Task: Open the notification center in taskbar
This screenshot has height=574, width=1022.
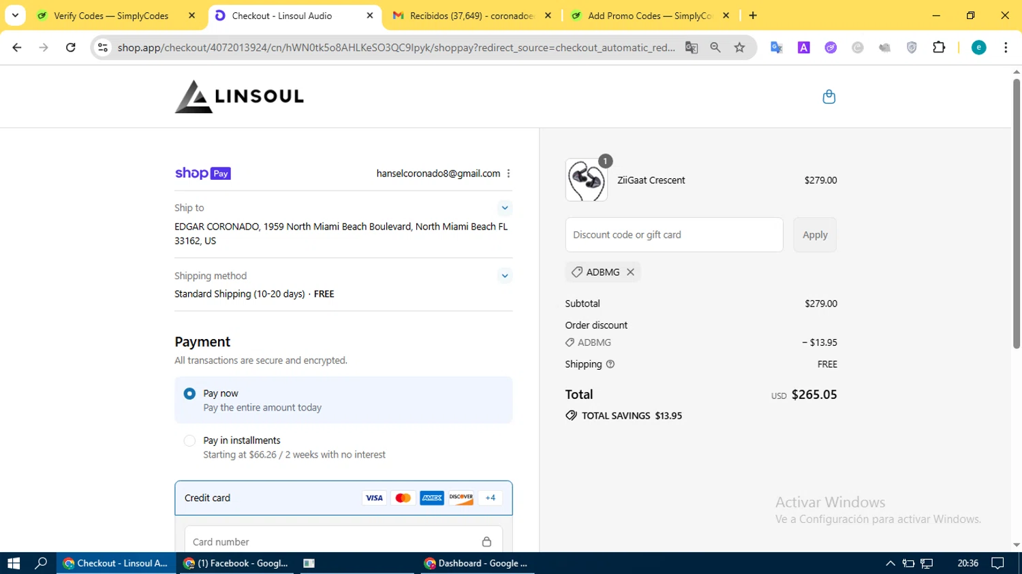Action: tap(998, 563)
